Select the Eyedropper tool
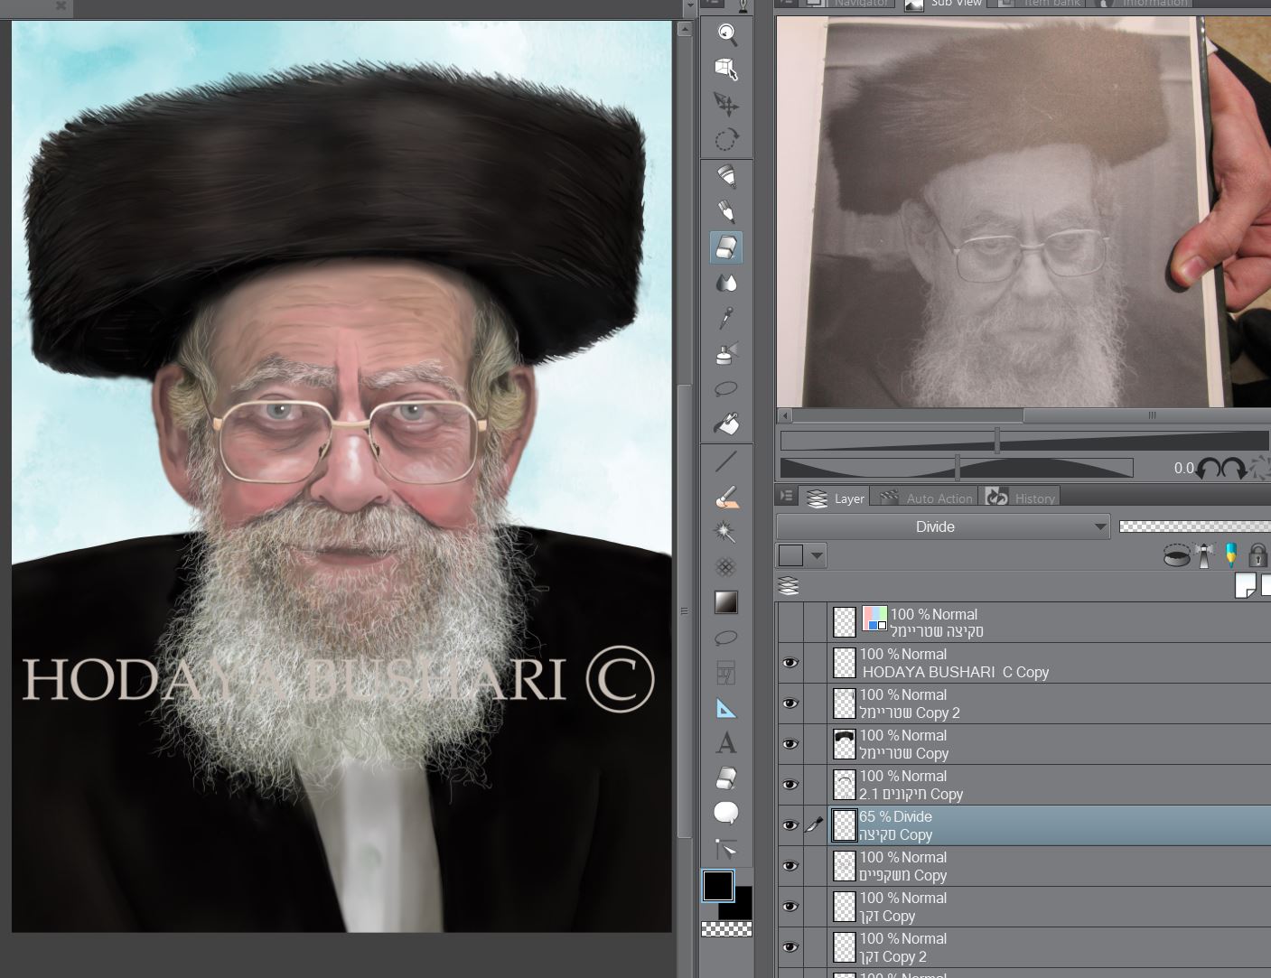 click(x=726, y=318)
